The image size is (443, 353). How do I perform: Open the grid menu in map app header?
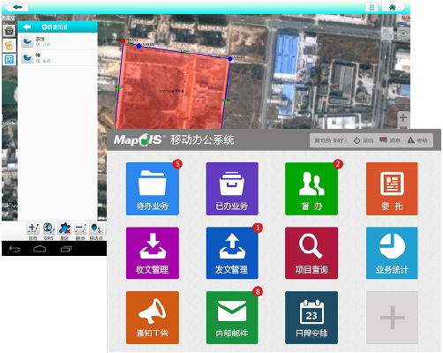click(x=372, y=7)
